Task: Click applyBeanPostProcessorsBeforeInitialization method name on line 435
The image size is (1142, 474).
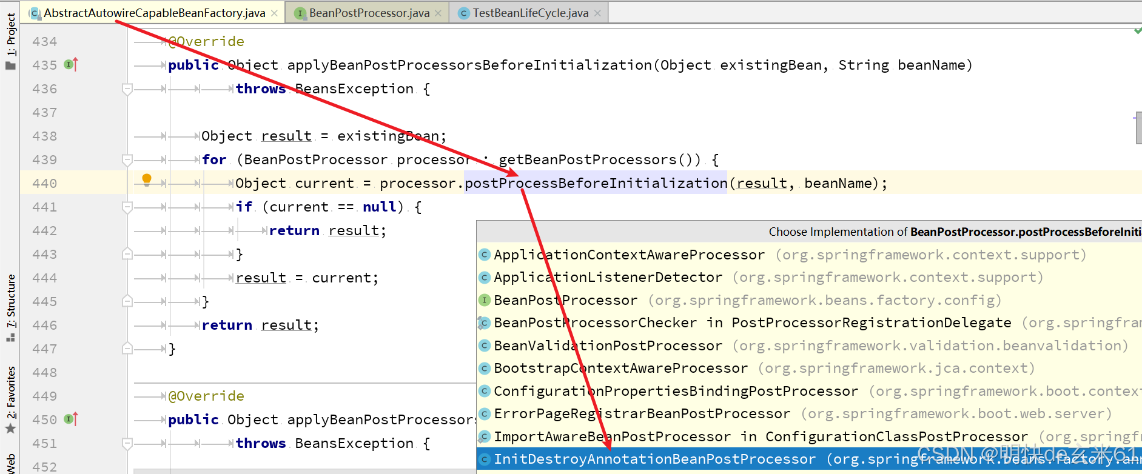Action: (469, 65)
